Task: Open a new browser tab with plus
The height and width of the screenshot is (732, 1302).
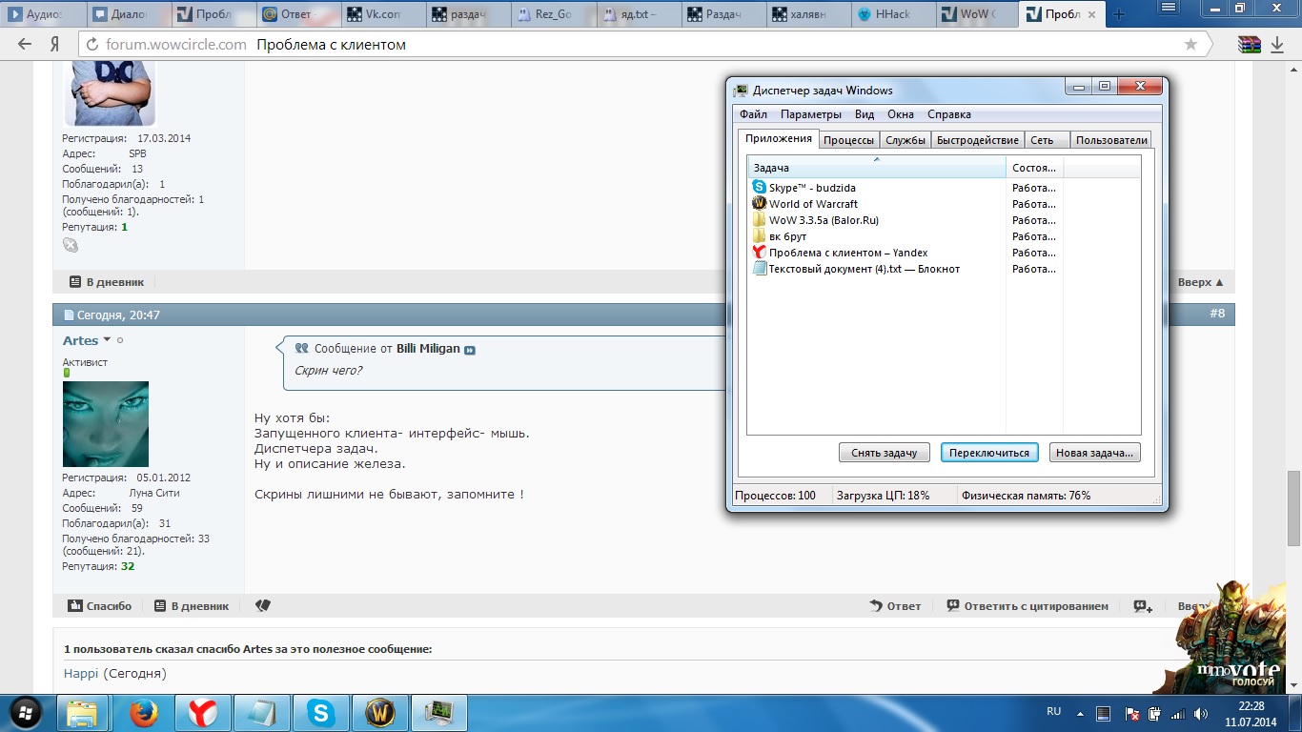Action: coord(1119,14)
